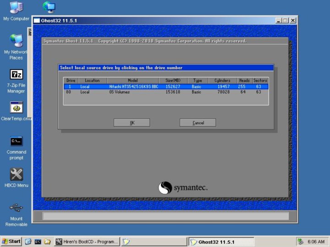Open command prompt quick launch icon

pyautogui.click(x=38, y=242)
